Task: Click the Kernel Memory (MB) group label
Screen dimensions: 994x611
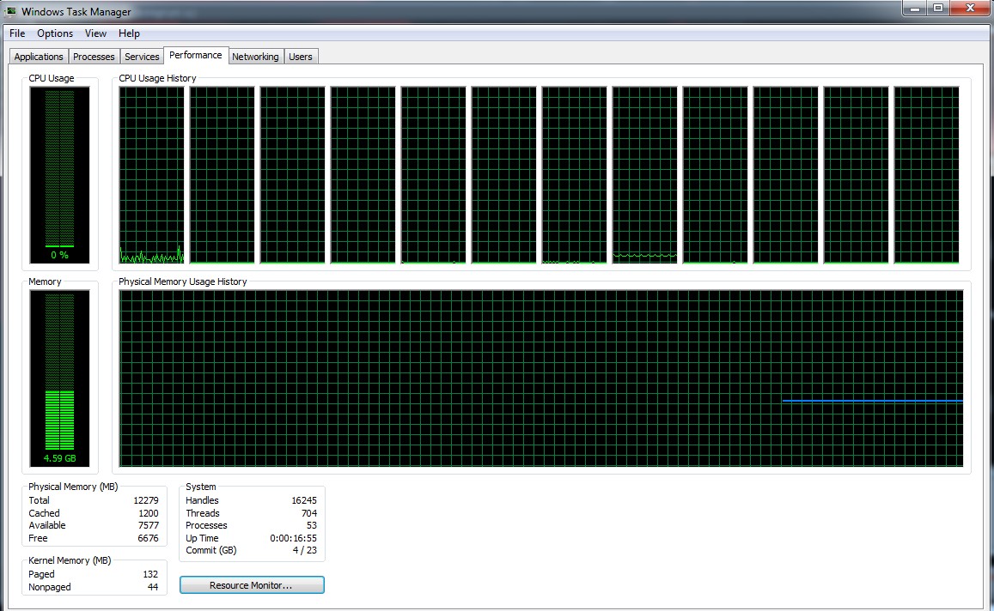Action: coord(70,560)
